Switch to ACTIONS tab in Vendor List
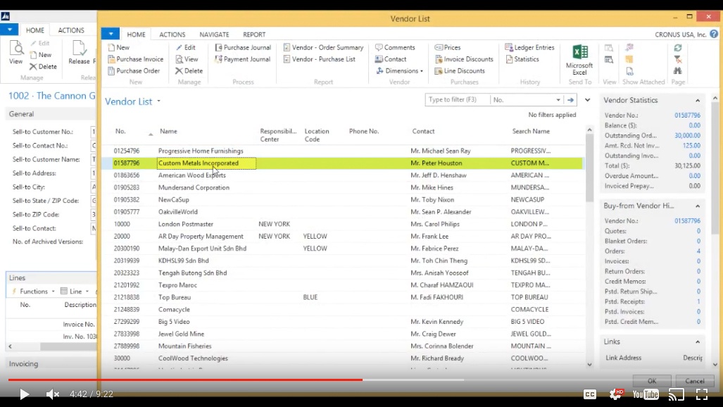The image size is (723, 407). pyautogui.click(x=172, y=35)
